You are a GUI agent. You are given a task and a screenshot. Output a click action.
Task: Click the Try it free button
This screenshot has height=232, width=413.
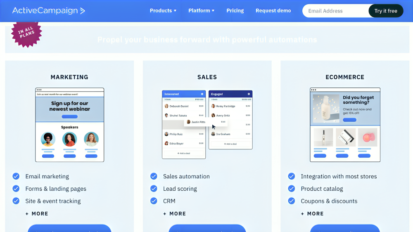click(386, 11)
